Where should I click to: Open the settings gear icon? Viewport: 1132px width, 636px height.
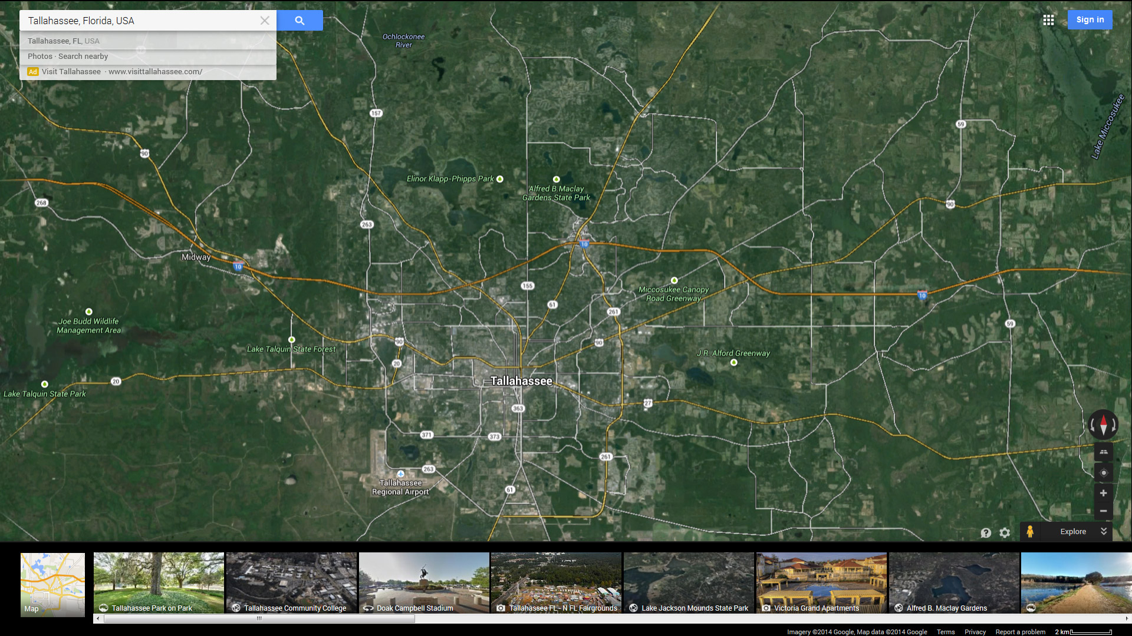1005,533
